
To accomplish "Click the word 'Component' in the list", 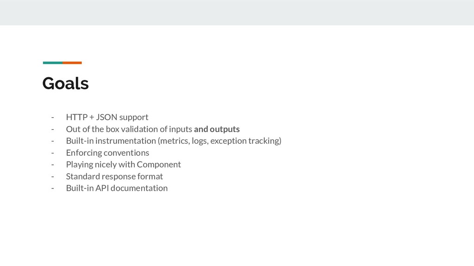I will [159, 164].
